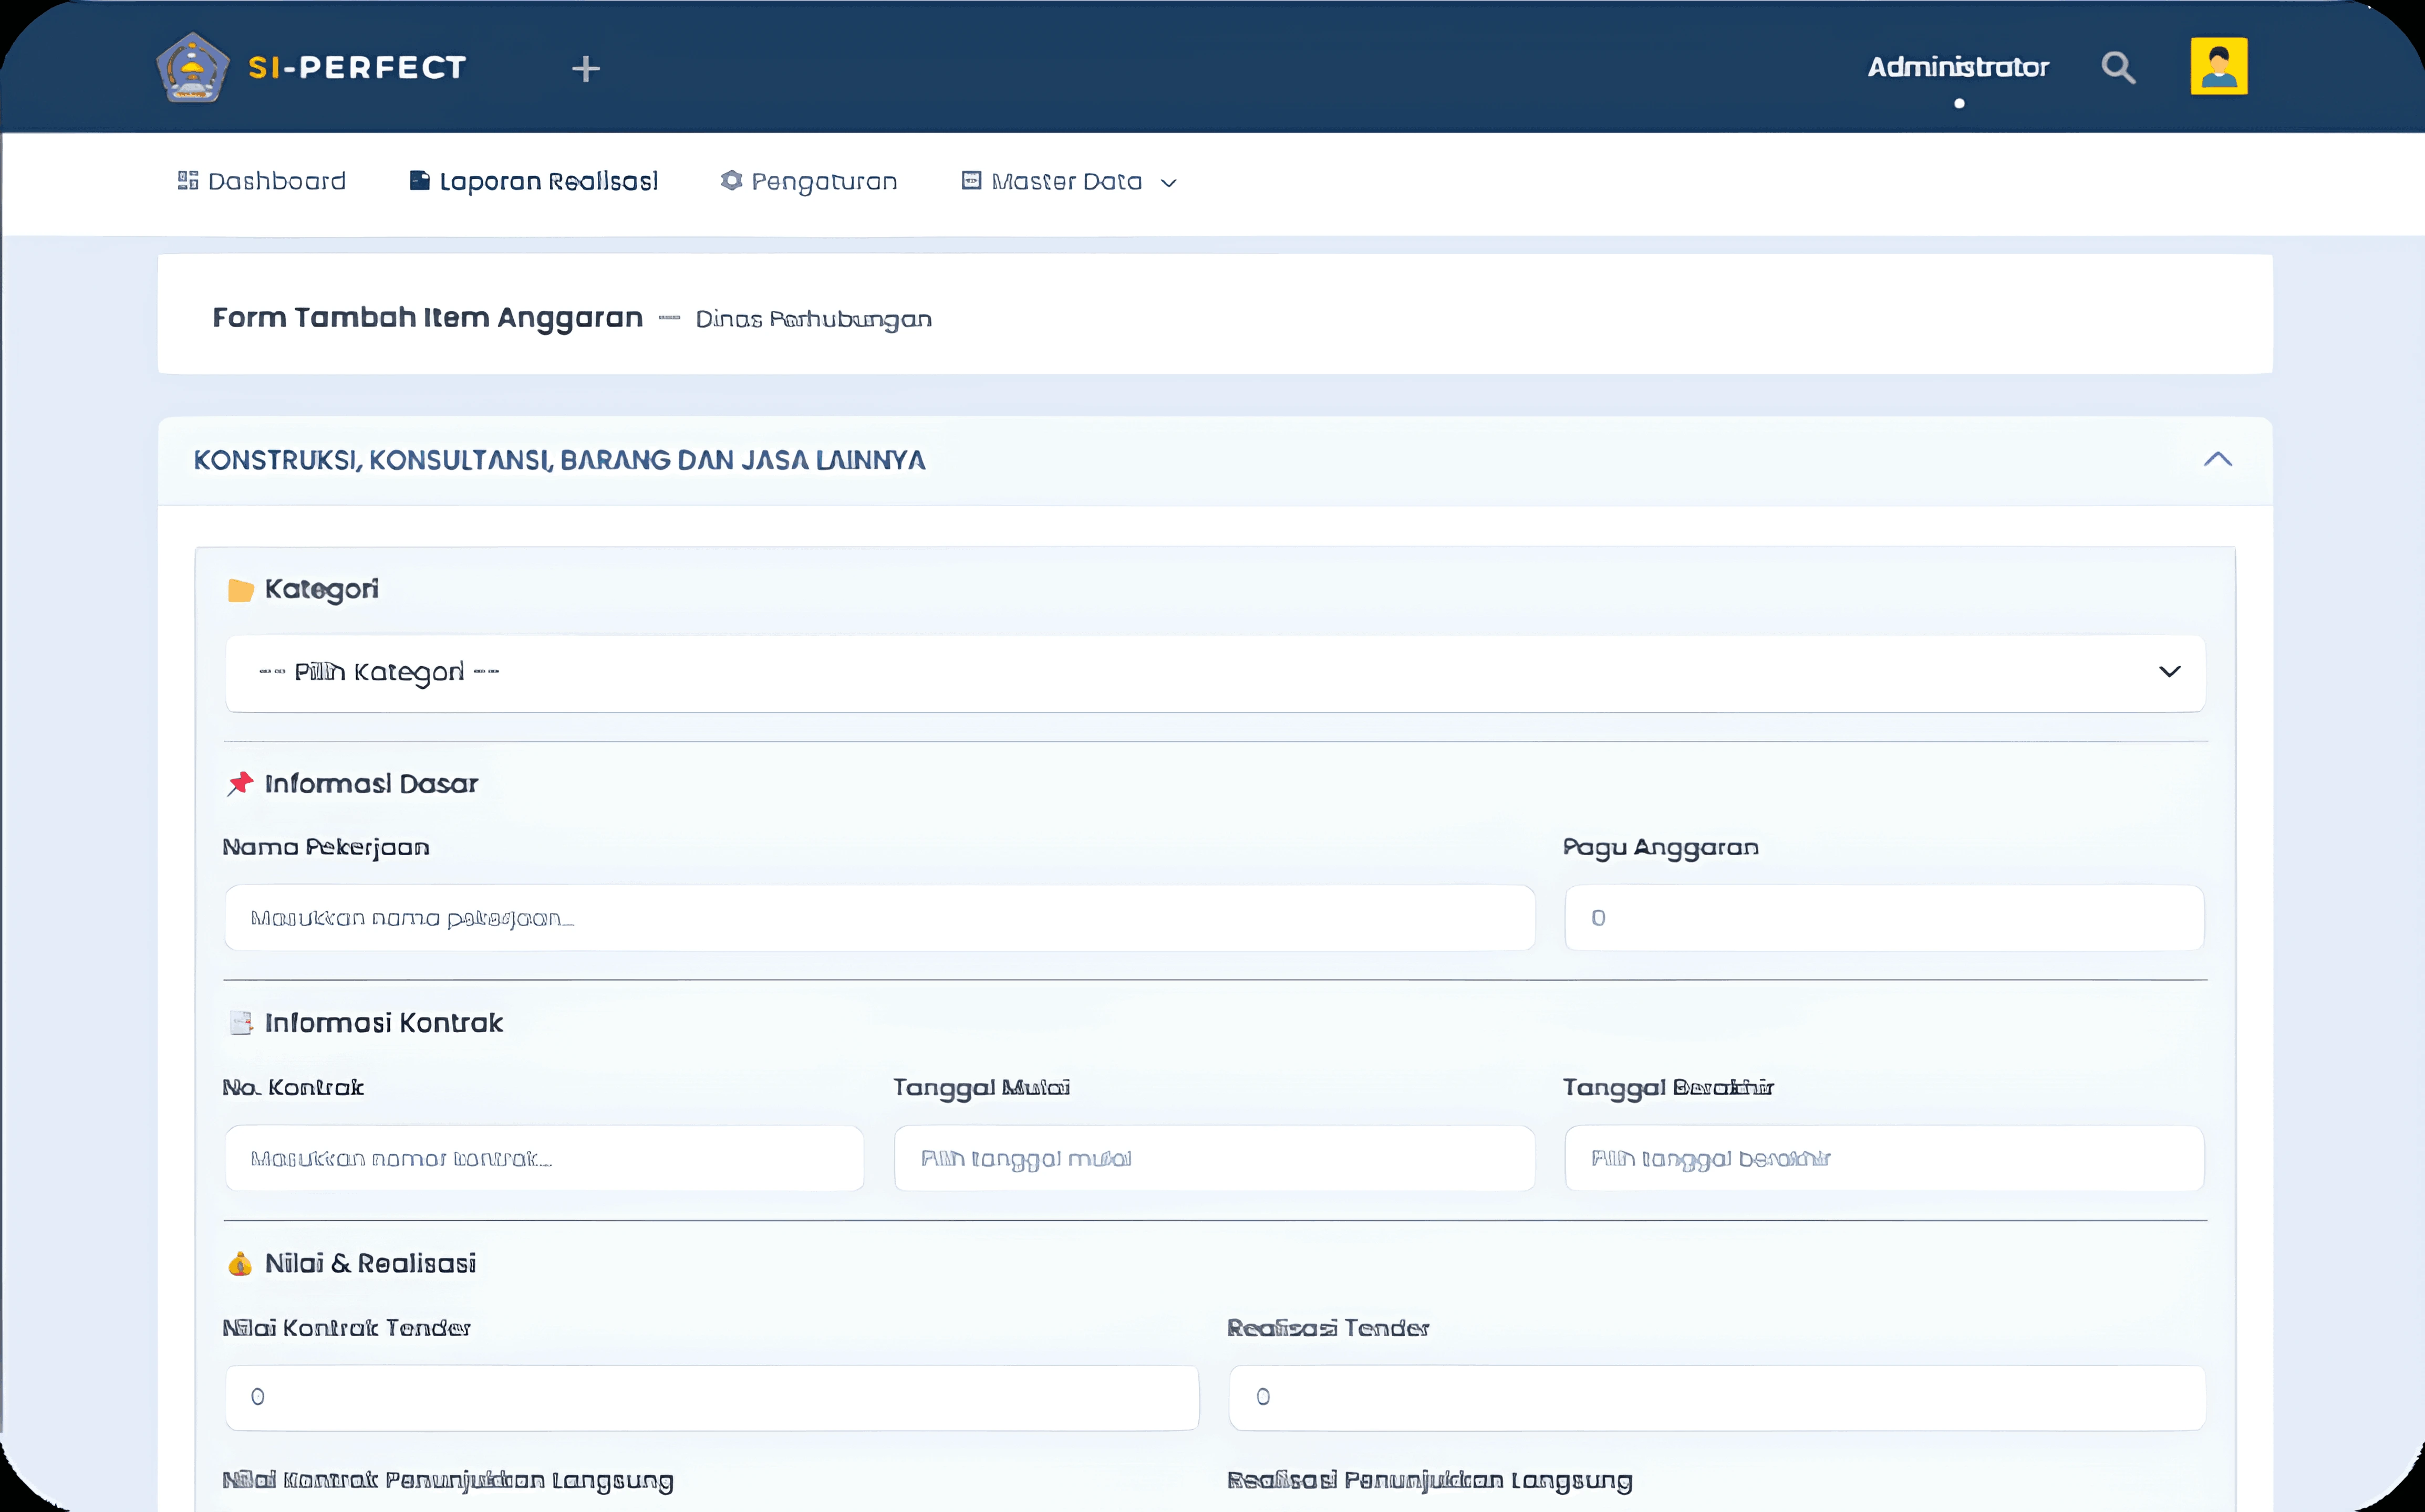Open the user avatar profile menu

[x=2218, y=67]
